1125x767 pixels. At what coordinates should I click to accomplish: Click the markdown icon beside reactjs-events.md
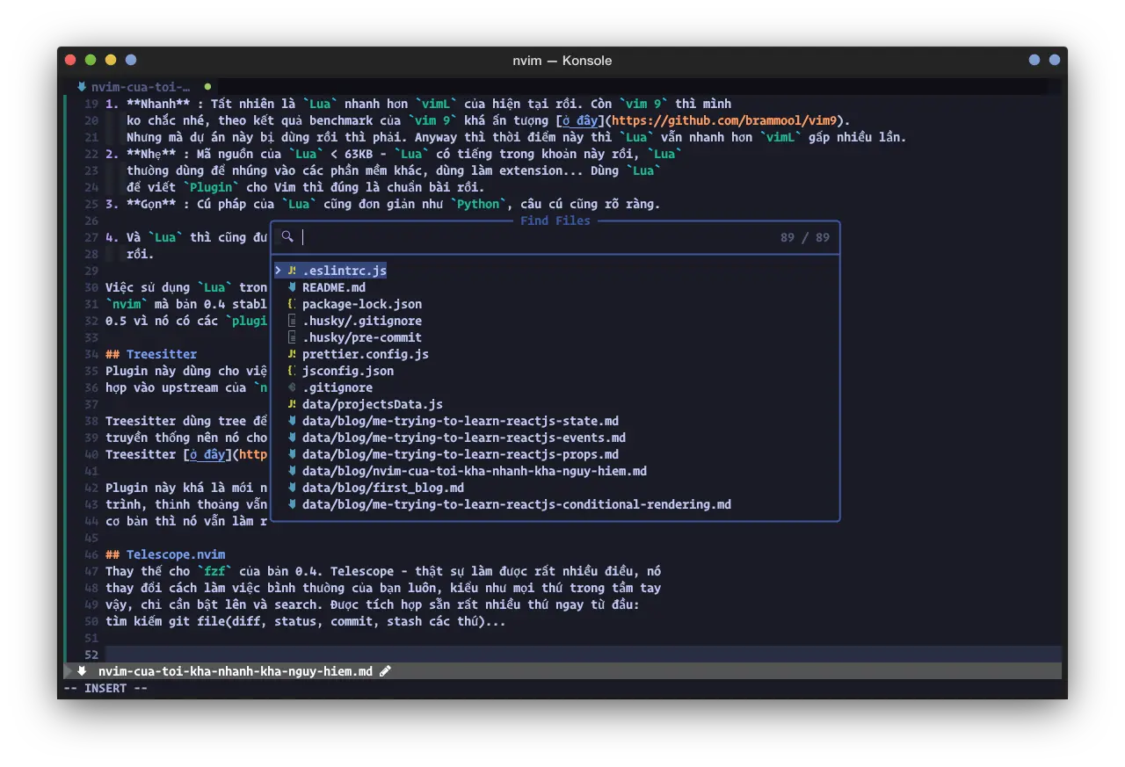[292, 438]
